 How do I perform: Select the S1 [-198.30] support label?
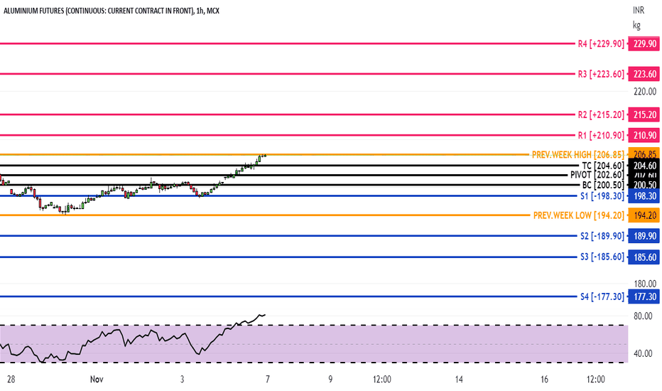[602, 195]
